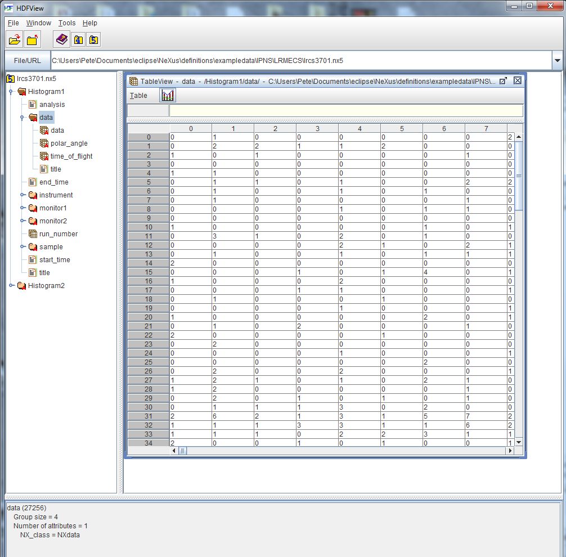Screen dimensions: 566x557
Task: Click row header 15 in table
Action: (149, 272)
